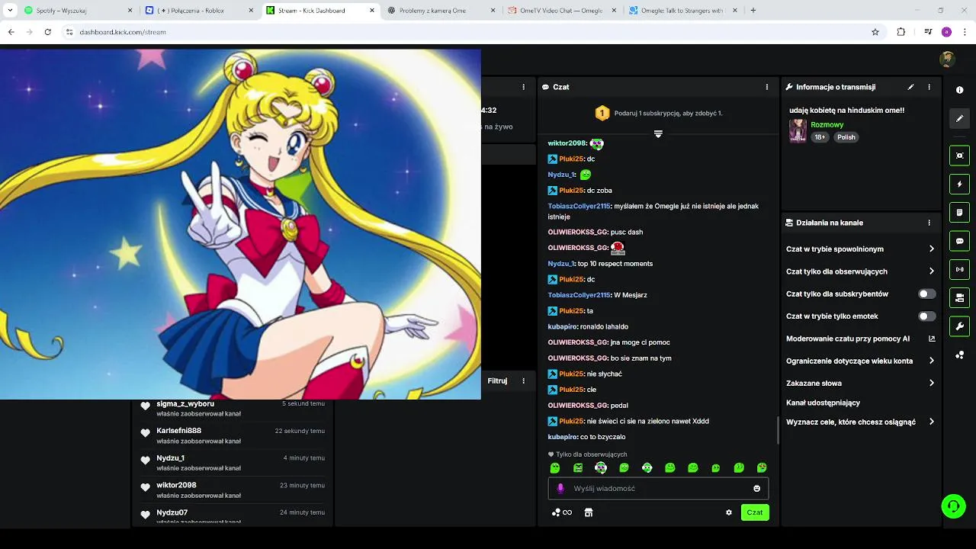Insert the first green emote in quick row
Image resolution: width=976 pixels, height=549 pixels.
pyautogui.click(x=555, y=467)
